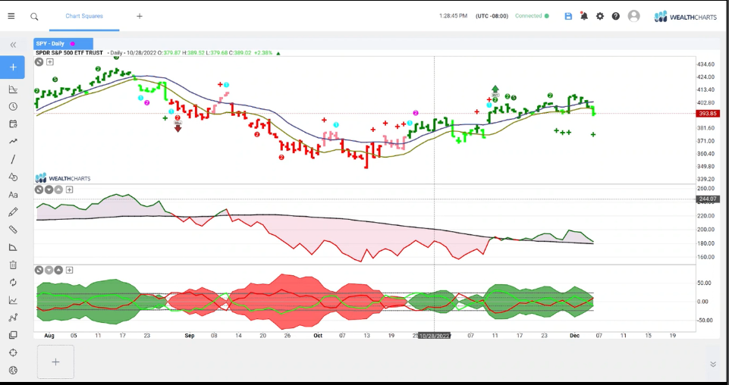Expand the middle indicator panel plus box
This screenshot has height=385, width=729.
click(x=69, y=189)
